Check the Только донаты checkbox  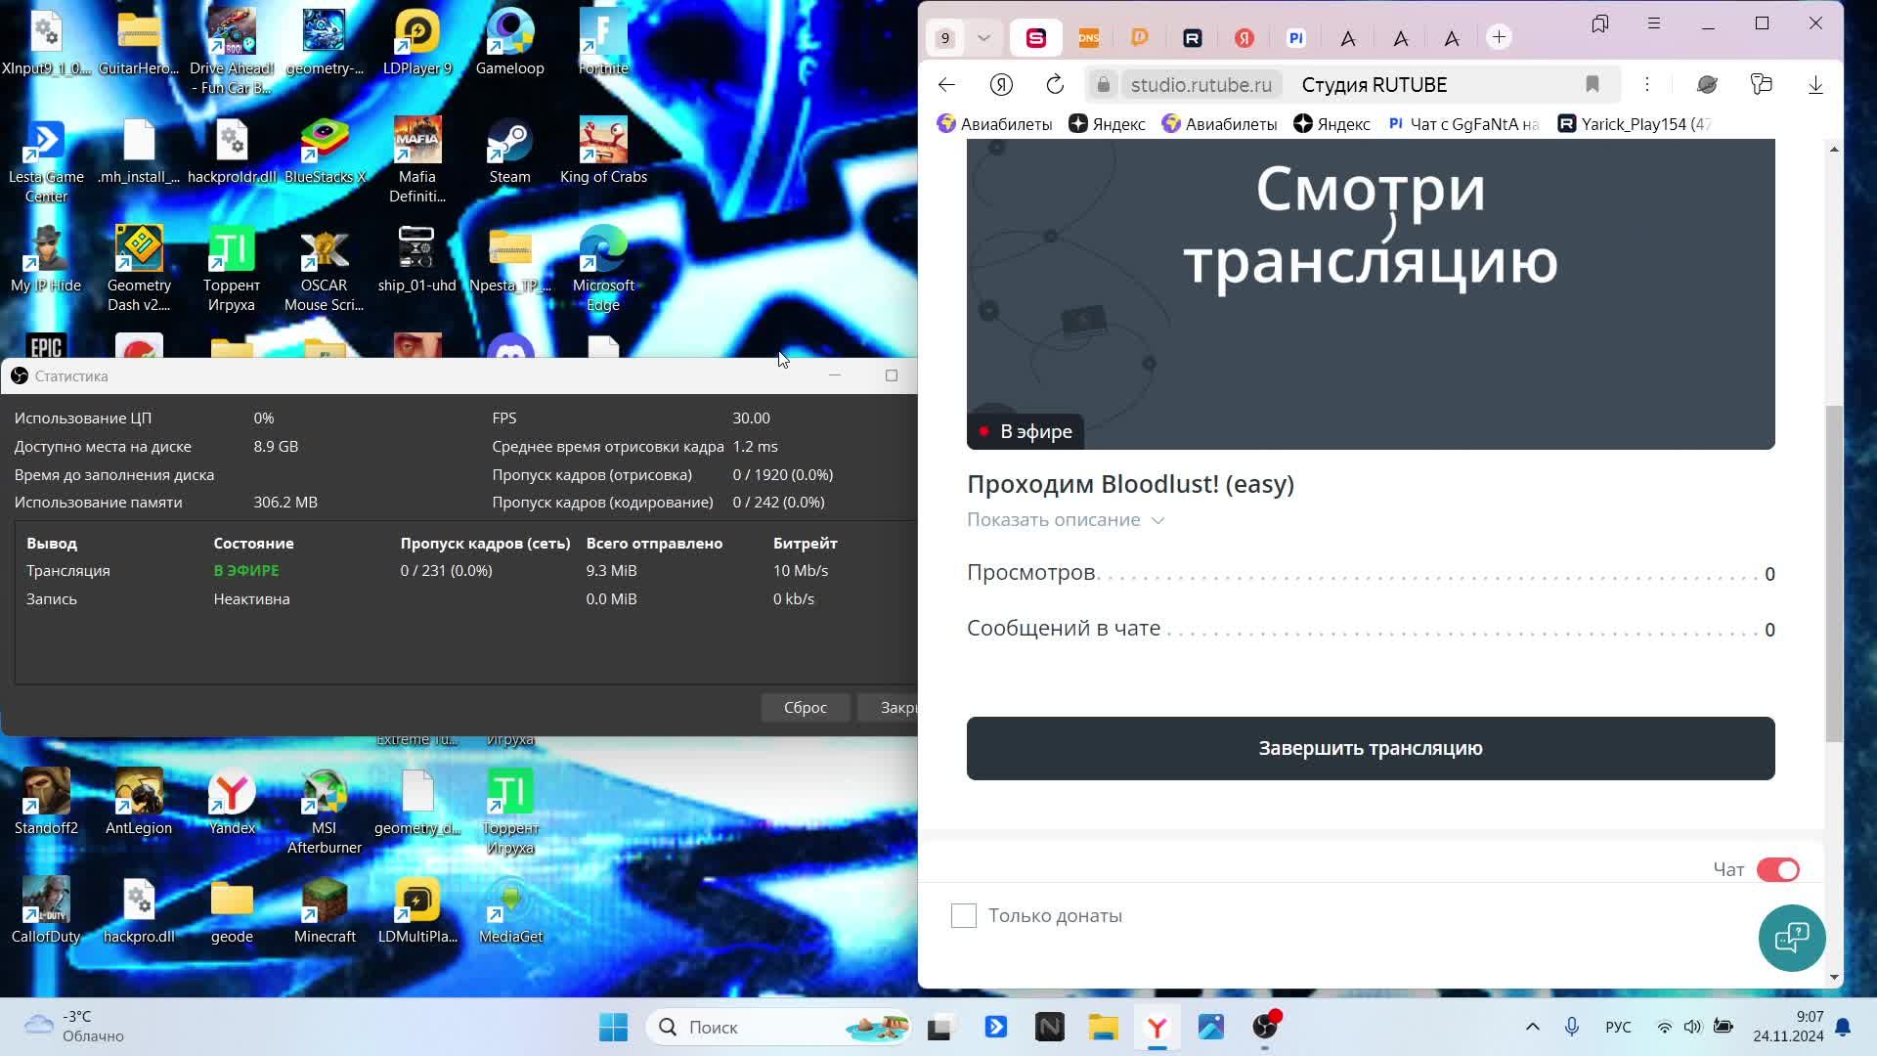click(964, 915)
